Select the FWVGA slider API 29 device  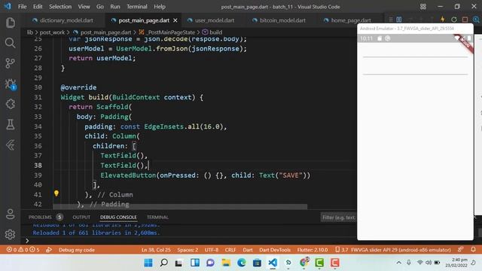coord(393,250)
